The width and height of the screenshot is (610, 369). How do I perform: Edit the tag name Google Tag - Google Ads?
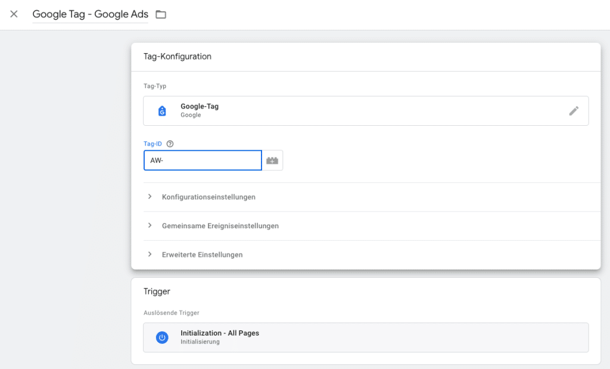point(89,14)
